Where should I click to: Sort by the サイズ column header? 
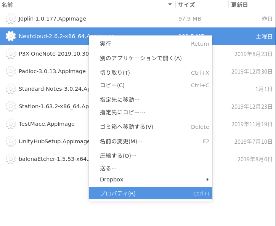186,5
